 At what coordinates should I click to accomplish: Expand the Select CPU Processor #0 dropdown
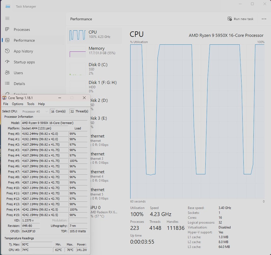35,112
